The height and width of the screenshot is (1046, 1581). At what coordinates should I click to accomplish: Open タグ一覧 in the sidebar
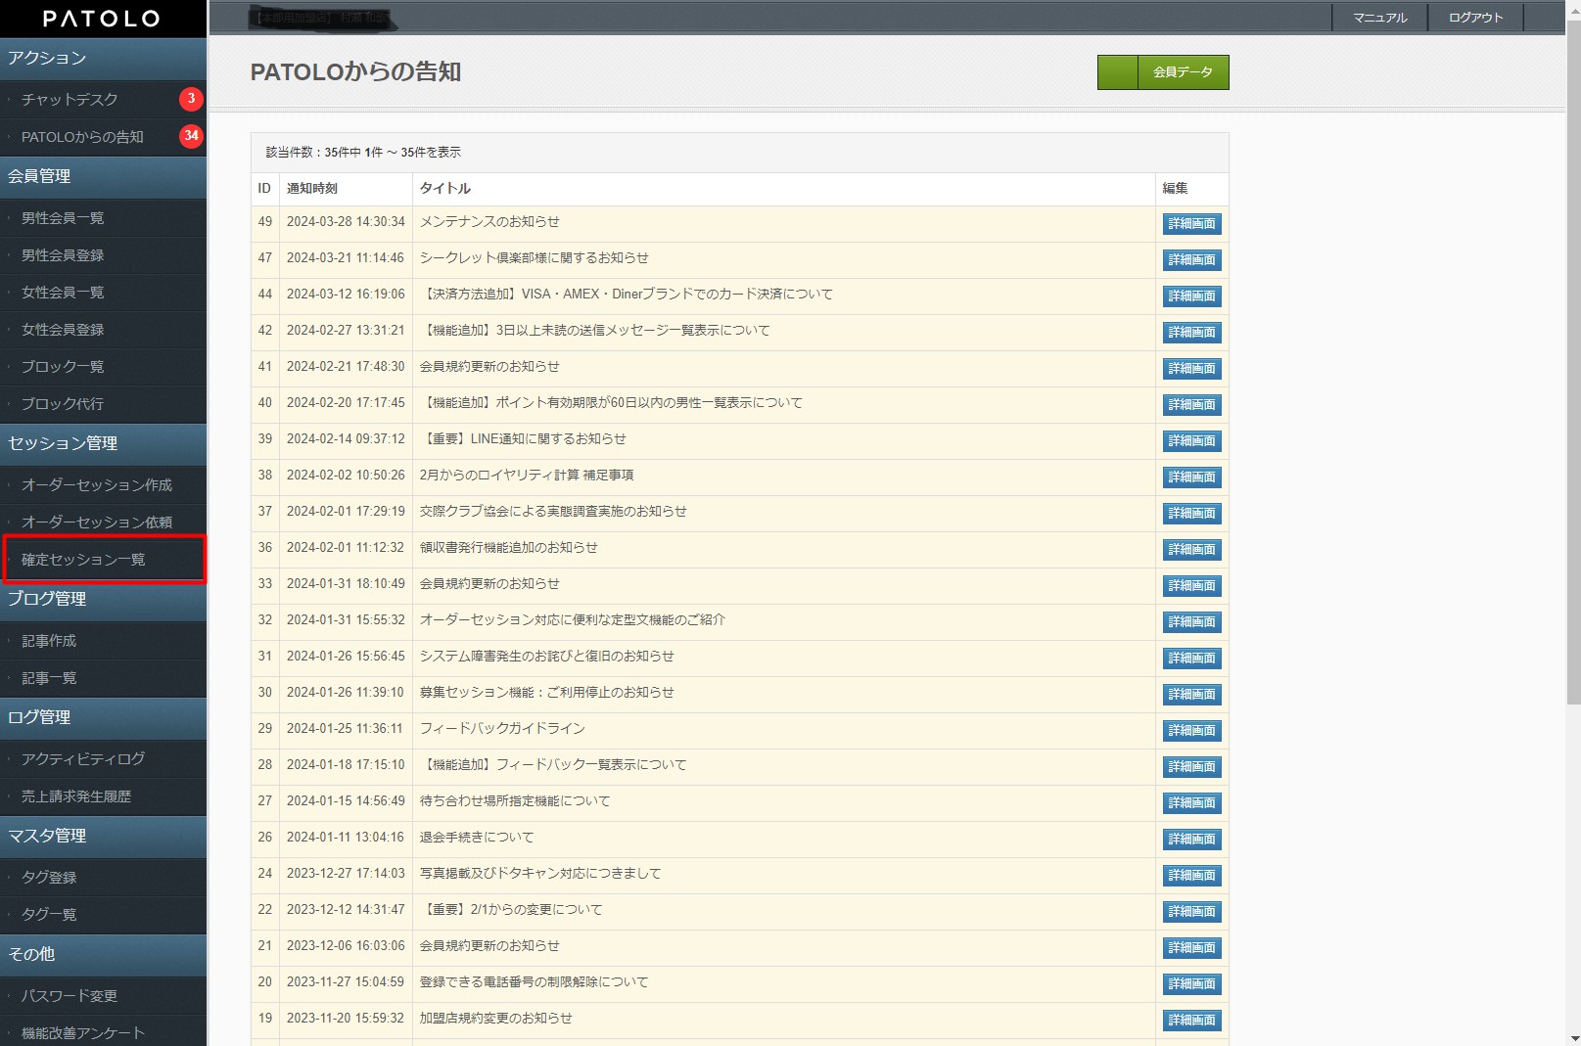103,914
